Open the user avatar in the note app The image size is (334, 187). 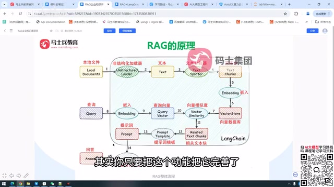(325, 31)
